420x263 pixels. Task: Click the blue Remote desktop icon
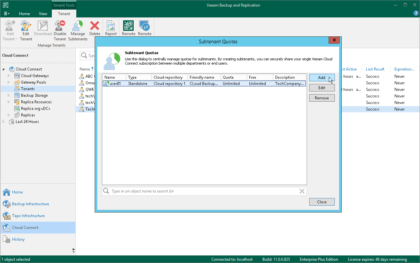tap(144, 26)
